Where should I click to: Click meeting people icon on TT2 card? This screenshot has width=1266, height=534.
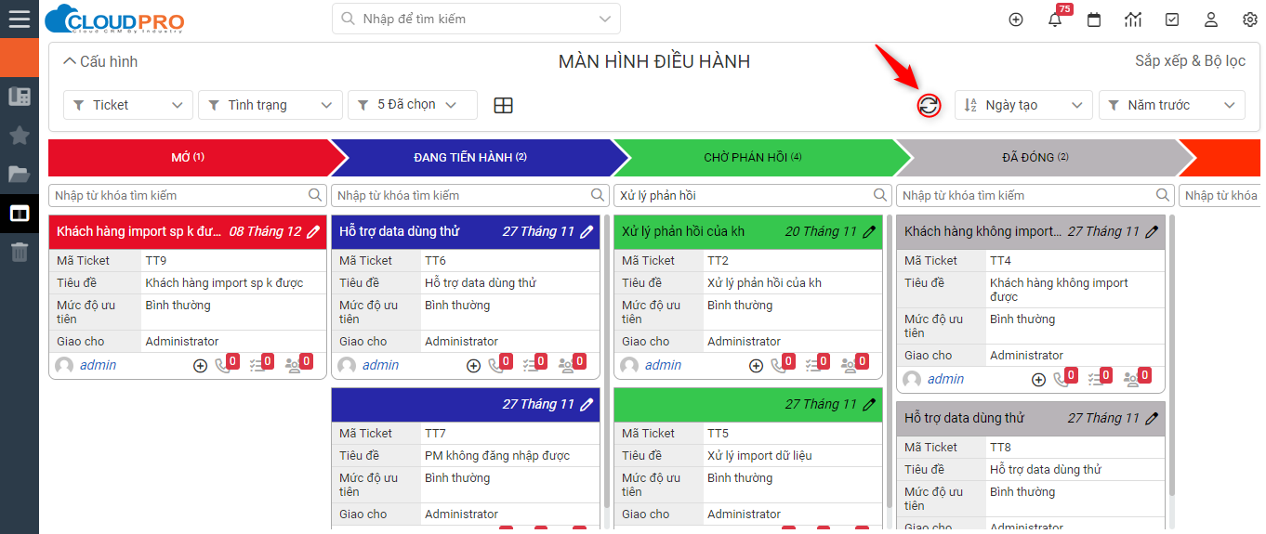850,366
